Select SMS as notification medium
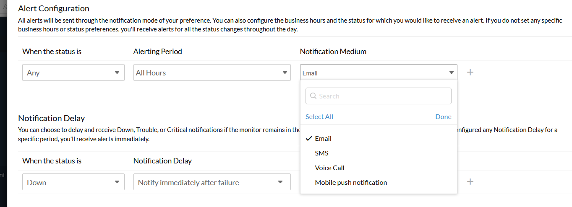 (321, 153)
